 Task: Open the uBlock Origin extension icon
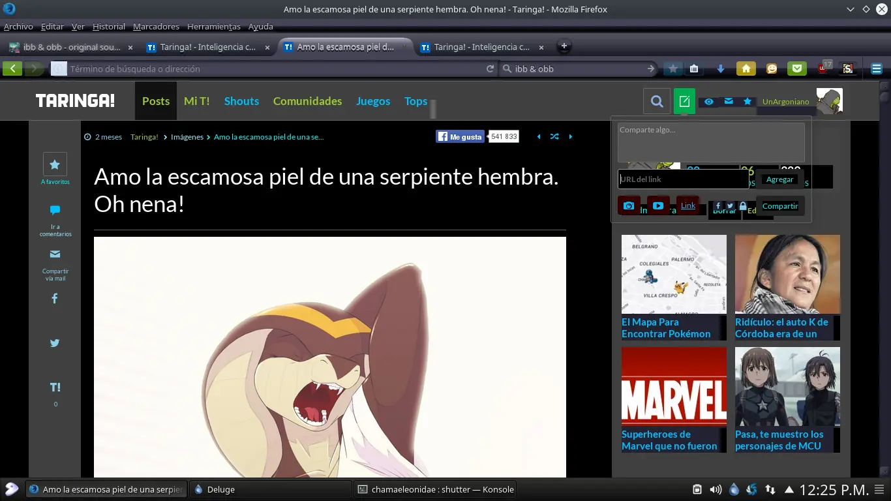pos(823,68)
